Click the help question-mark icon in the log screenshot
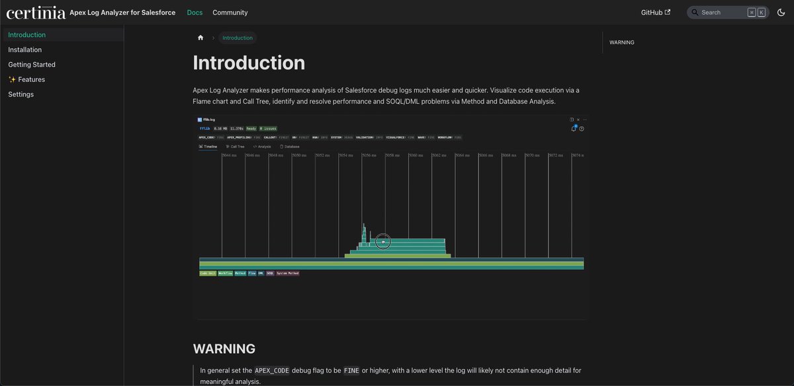Screen dimensions: 794x386 point(582,128)
